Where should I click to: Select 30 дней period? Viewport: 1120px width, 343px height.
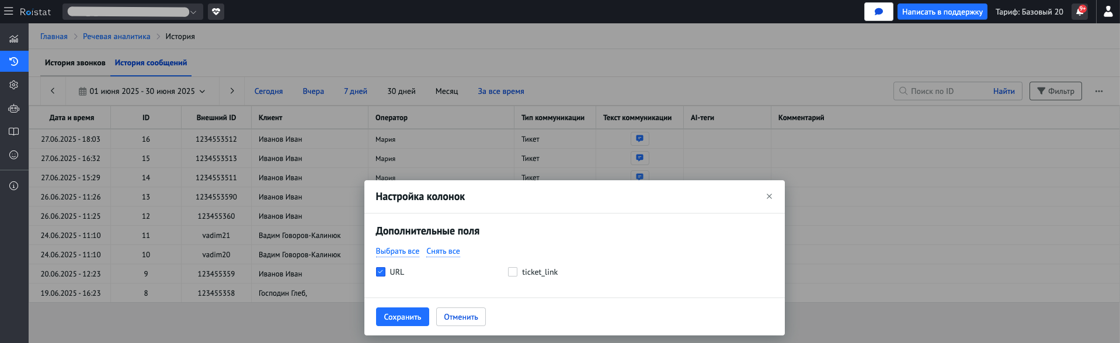tap(401, 91)
